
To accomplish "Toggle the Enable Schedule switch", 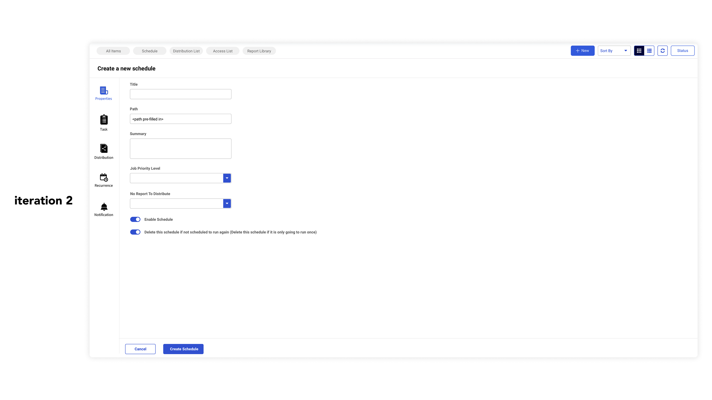I will click(135, 220).
